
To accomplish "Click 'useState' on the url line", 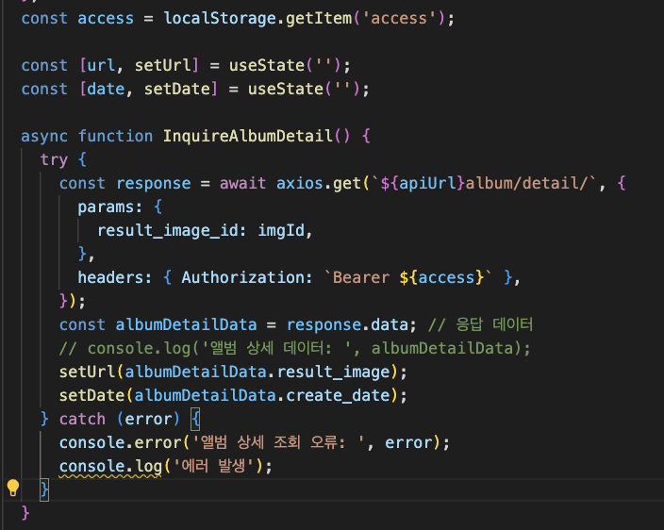I will point(267,66).
